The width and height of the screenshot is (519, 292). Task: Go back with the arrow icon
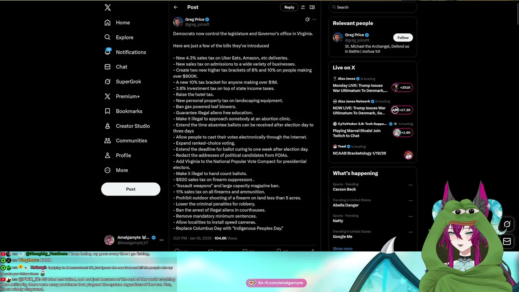[x=176, y=7]
